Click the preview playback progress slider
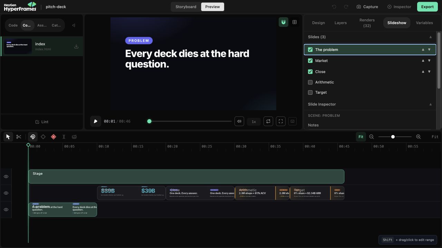This screenshot has width=442, height=248. click(190, 121)
